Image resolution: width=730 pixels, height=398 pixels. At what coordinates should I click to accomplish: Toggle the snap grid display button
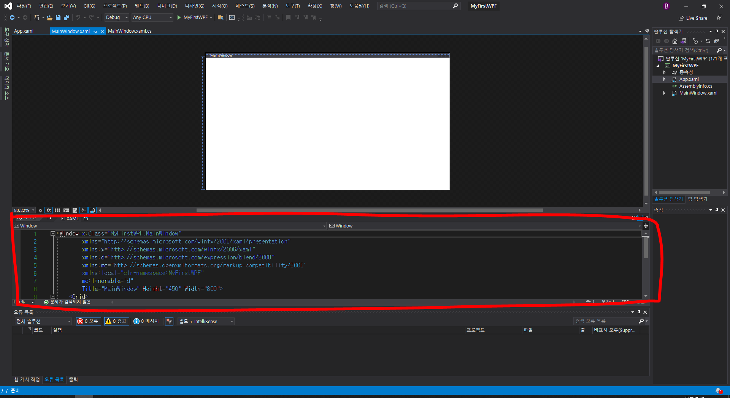pos(57,210)
